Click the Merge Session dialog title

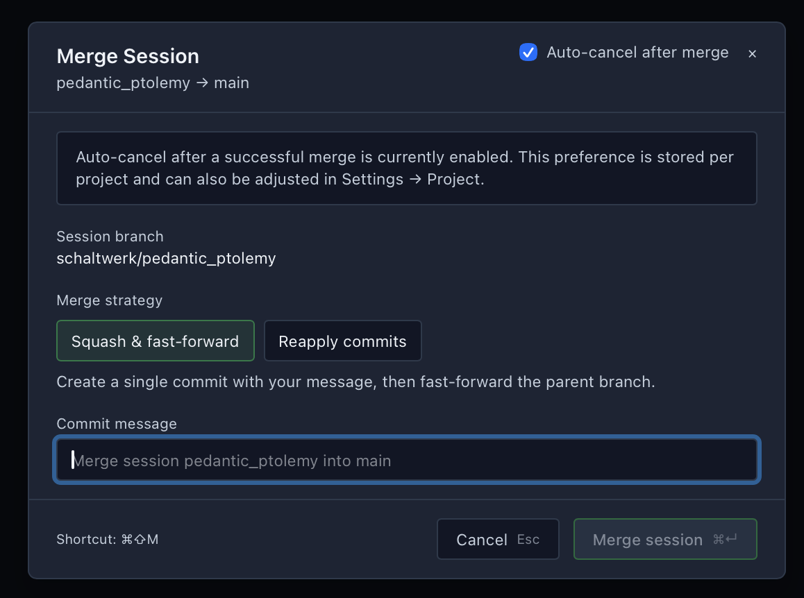click(x=128, y=56)
